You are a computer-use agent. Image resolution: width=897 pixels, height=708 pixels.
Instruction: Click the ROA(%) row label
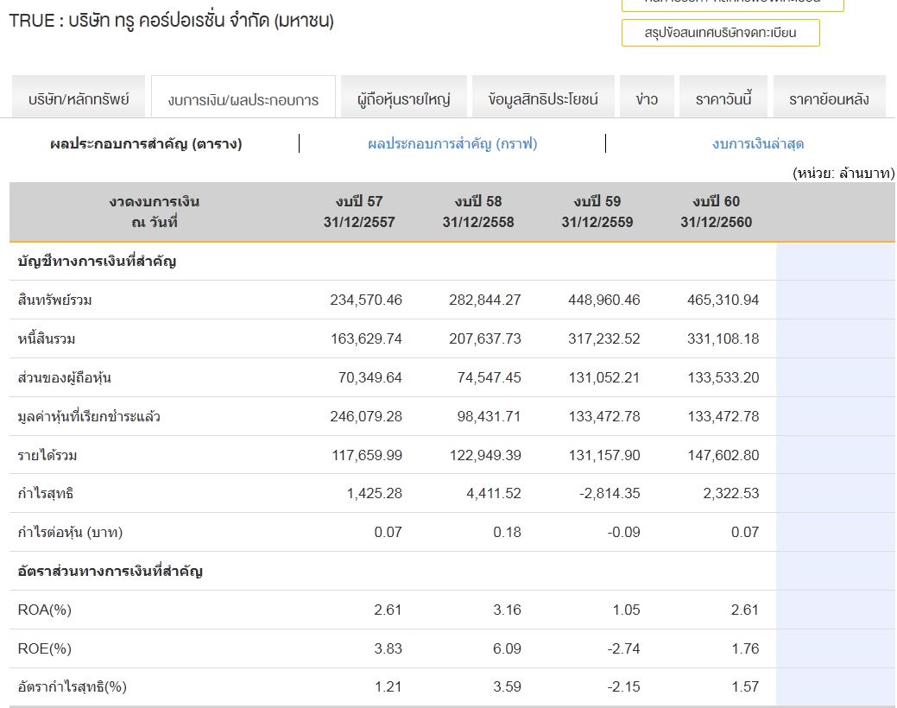click(x=45, y=610)
